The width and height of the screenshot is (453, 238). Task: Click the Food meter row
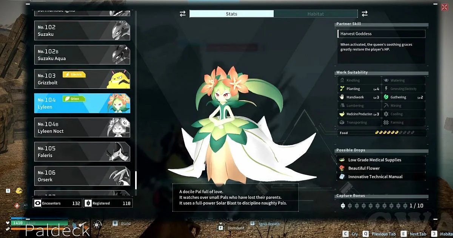pos(381,133)
